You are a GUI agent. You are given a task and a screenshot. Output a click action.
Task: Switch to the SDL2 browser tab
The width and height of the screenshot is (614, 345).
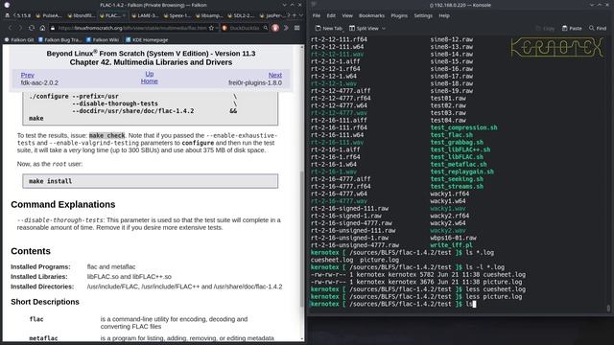click(242, 15)
